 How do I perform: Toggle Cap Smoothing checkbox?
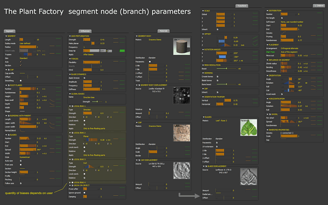click(21, 81)
